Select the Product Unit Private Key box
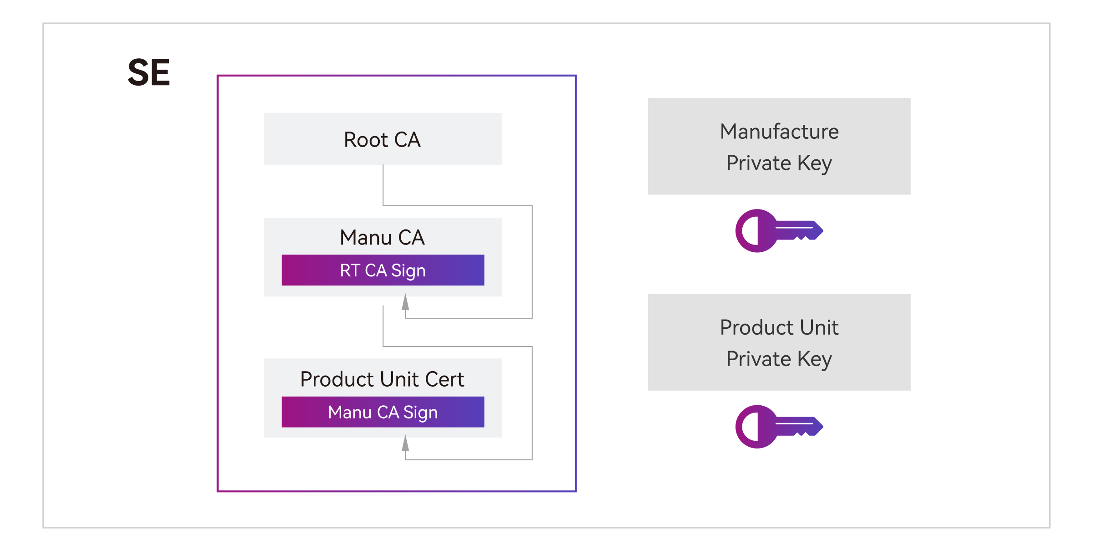The height and width of the screenshot is (551, 1093). (779, 342)
